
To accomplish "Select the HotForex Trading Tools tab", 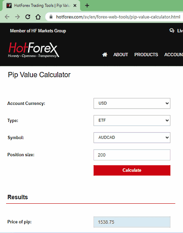I will click(41, 6).
